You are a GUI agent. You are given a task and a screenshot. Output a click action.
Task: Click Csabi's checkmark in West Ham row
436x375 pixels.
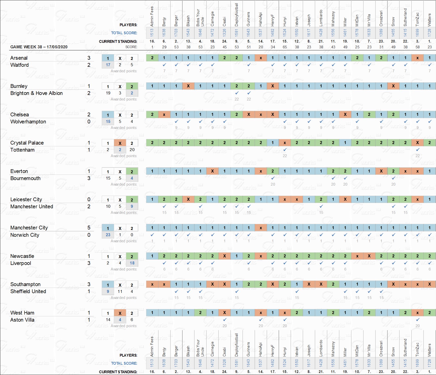pyautogui.click(x=225, y=320)
